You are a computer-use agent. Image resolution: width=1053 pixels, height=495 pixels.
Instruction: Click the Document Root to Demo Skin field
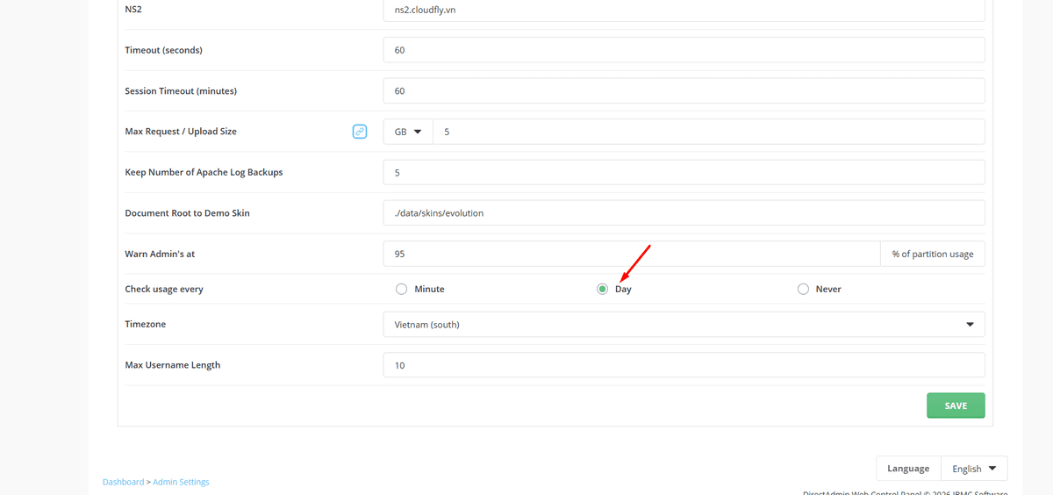(x=684, y=213)
